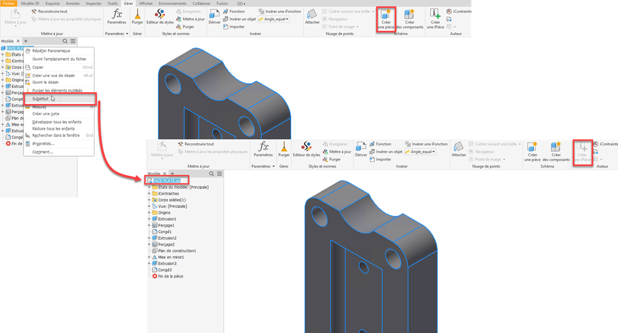The width and height of the screenshot is (618, 333).
Task: Click Styles Mettre à jour in the lower ribbon
Action: pos(337,151)
